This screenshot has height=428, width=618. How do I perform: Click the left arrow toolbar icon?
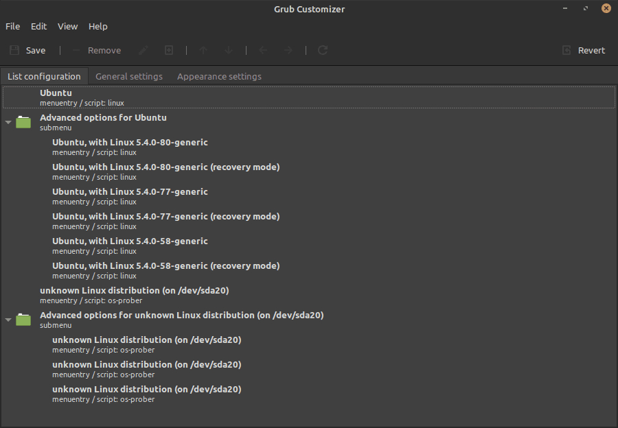(263, 50)
